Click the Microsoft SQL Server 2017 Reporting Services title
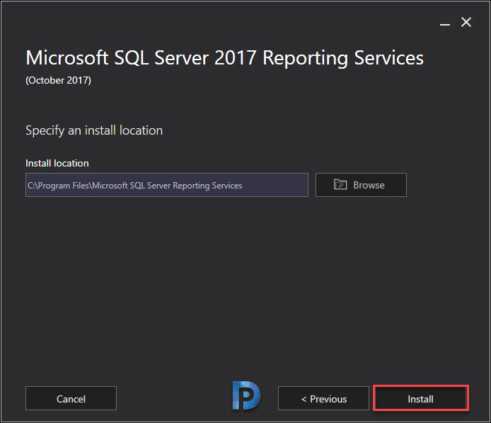 (x=224, y=58)
